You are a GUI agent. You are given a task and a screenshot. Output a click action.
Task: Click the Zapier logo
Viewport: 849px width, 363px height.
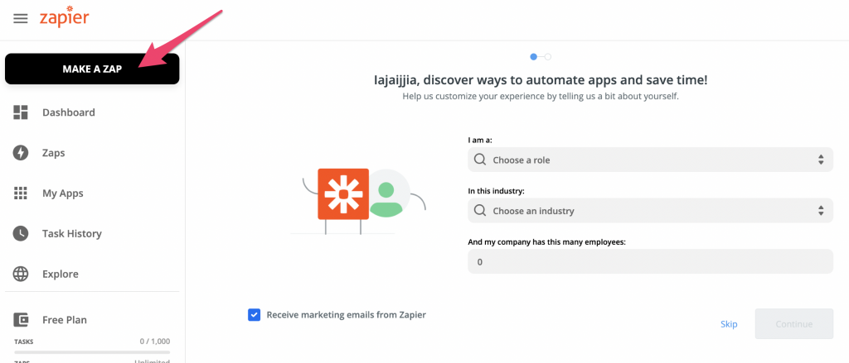tap(64, 18)
